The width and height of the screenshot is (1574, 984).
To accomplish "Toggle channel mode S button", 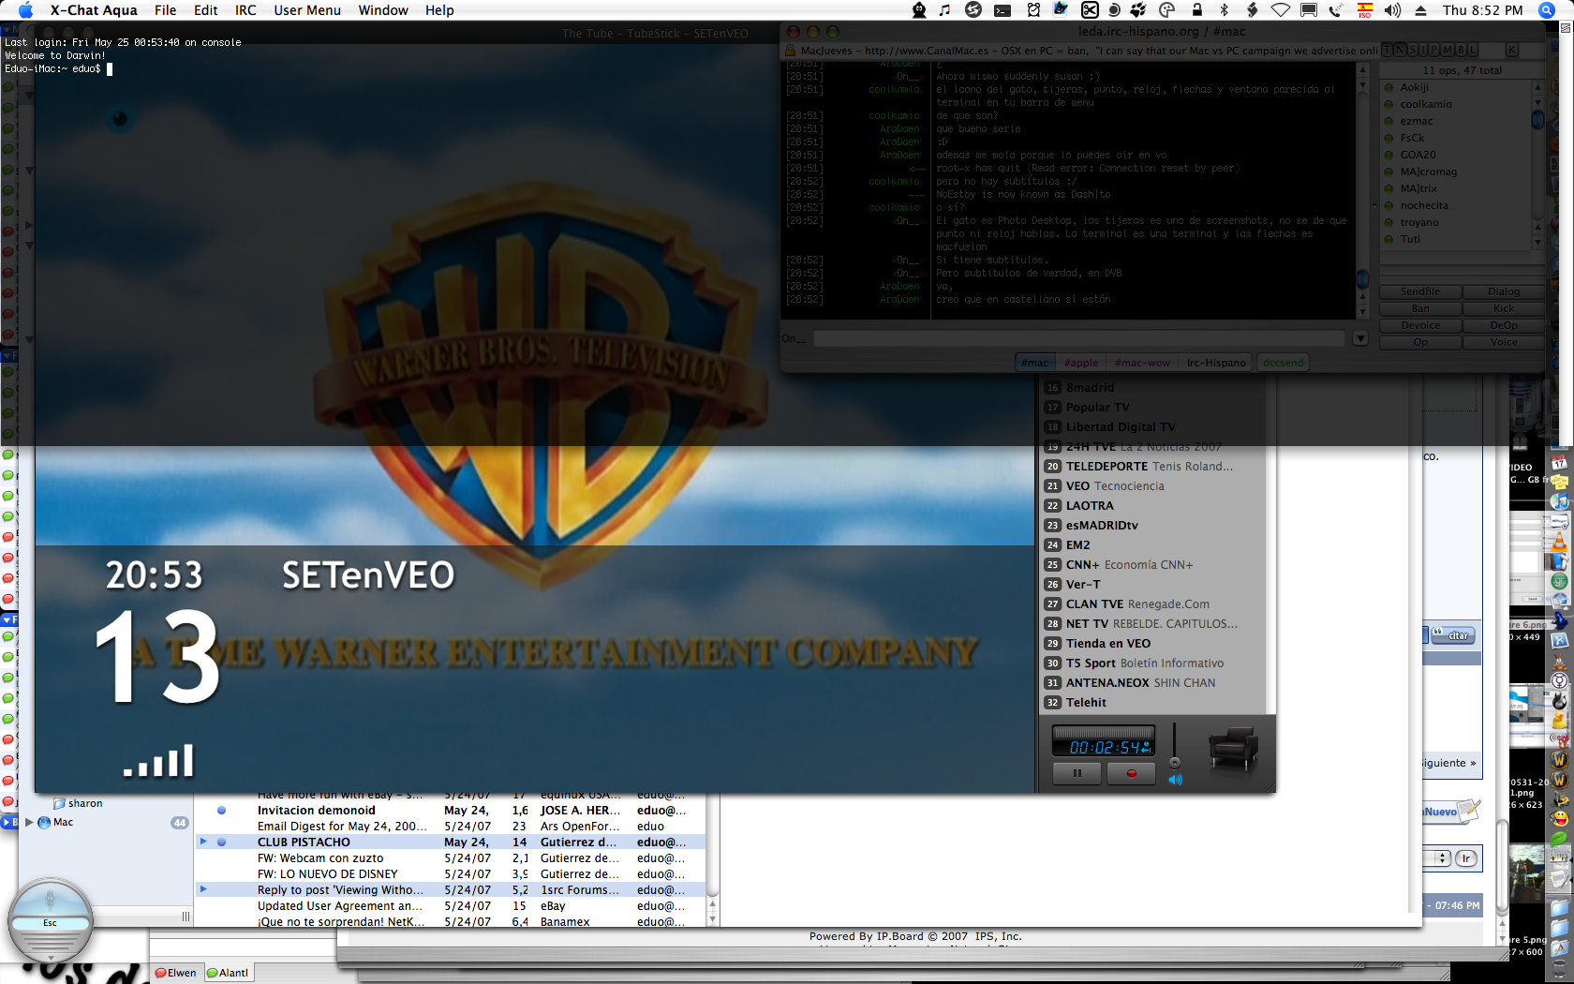I will tap(1412, 50).
